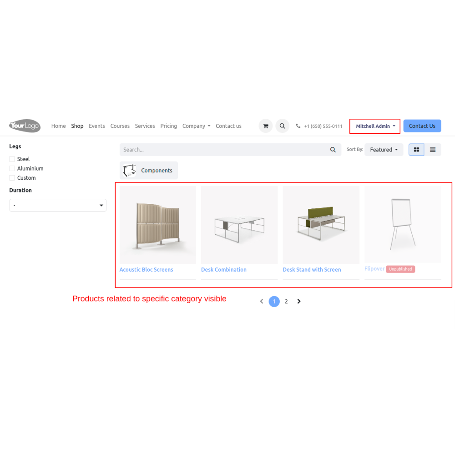Image resolution: width=455 pixels, height=455 pixels.
Task: Click the Sort By label
Action: click(354, 149)
